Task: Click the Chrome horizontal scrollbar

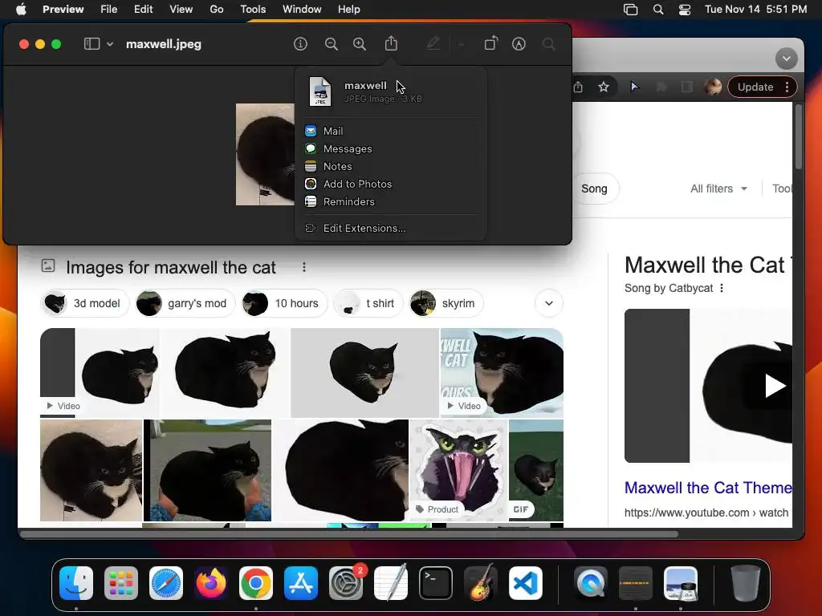Action: tap(348, 534)
